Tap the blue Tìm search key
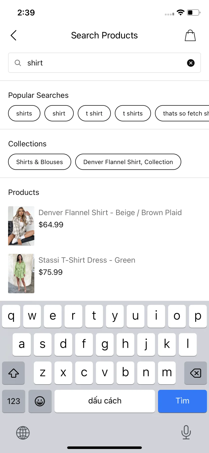 pyautogui.click(x=182, y=401)
